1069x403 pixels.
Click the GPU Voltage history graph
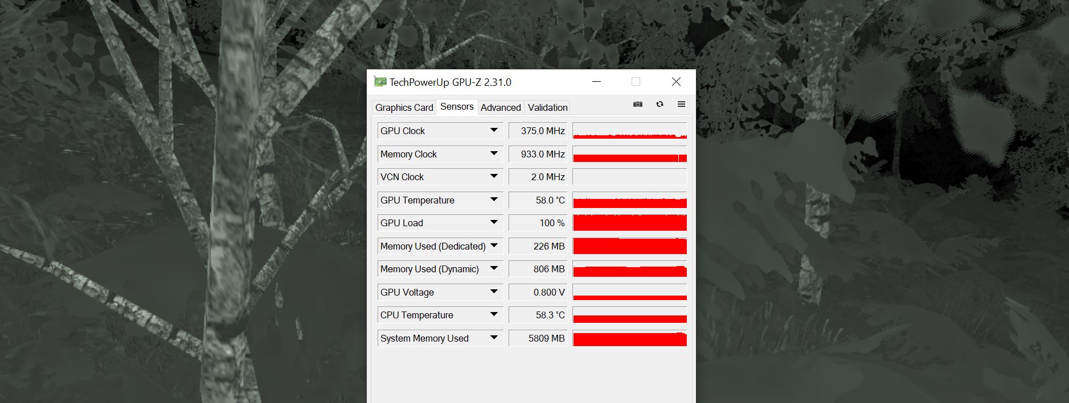[630, 292]
